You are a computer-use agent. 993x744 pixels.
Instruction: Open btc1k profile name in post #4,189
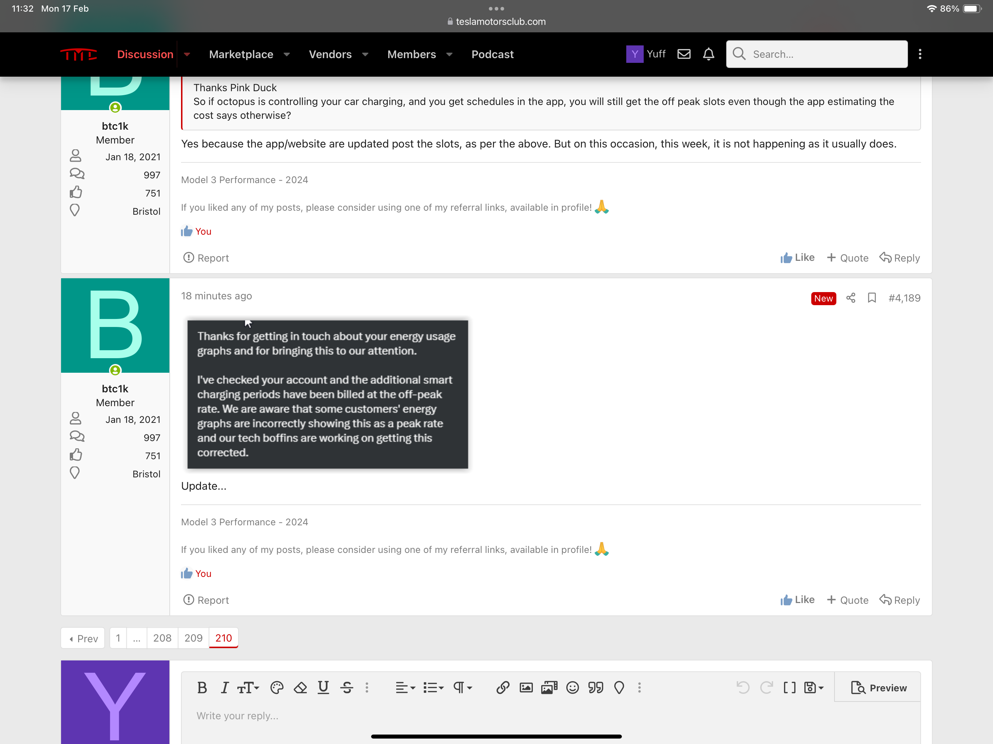pos(115,389)
